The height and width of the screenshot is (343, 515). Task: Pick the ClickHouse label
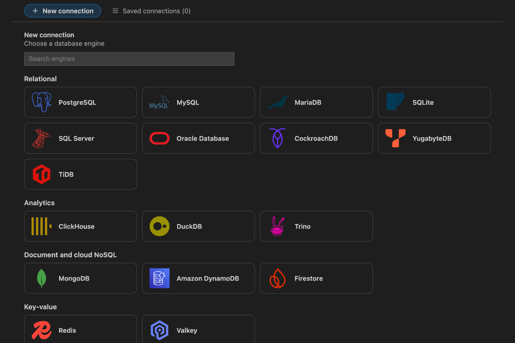(76, 227)
